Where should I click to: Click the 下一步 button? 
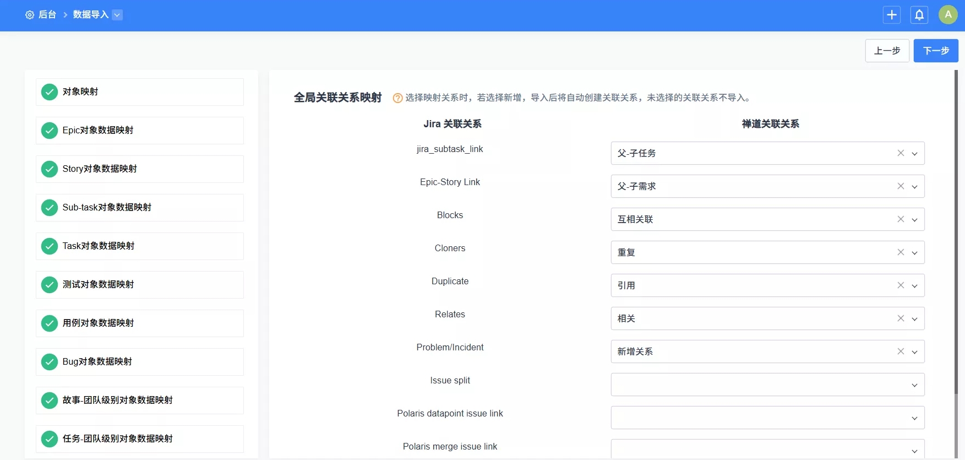tap(936, 51)
